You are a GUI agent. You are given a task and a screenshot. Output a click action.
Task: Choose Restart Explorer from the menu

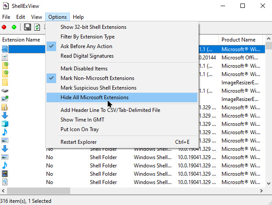122,142
